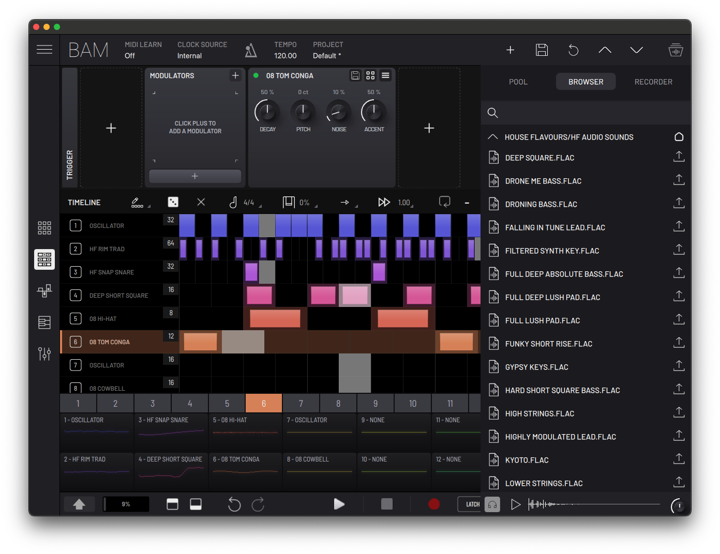Open the timeline speed 1.00 dropdown
Viewport: 720px width, 554px height.
404,203
